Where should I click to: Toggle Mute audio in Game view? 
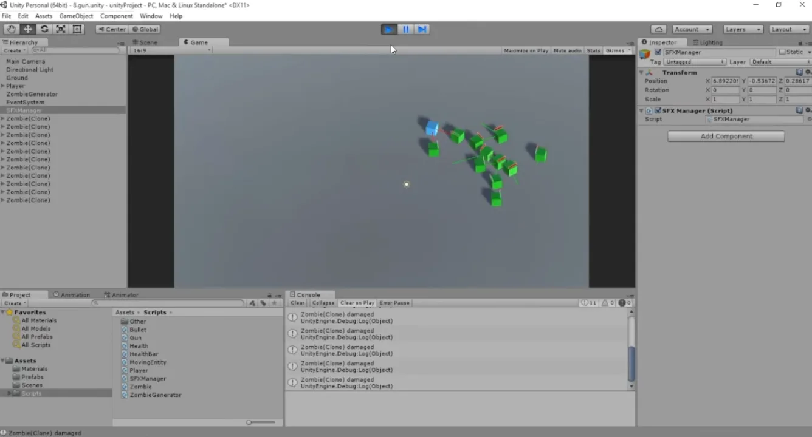[568, 50]
